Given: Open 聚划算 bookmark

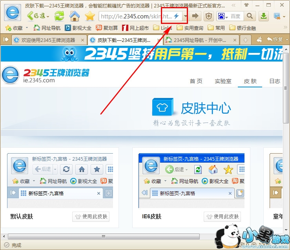Looking at the screenshot, I should [107, 28].
